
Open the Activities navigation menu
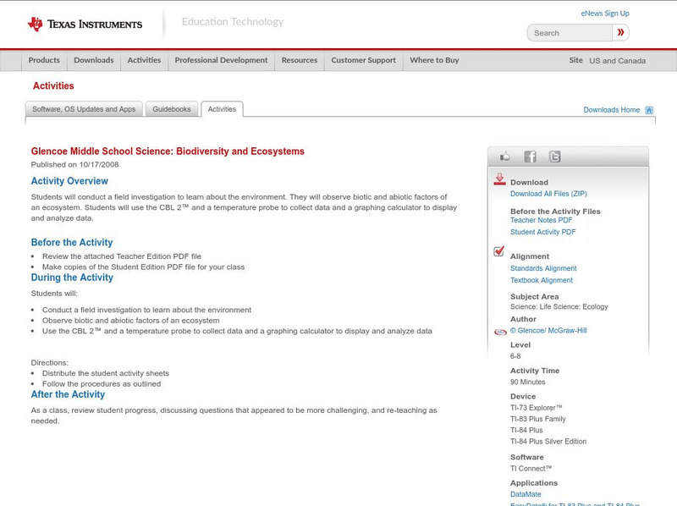[144, 60]
